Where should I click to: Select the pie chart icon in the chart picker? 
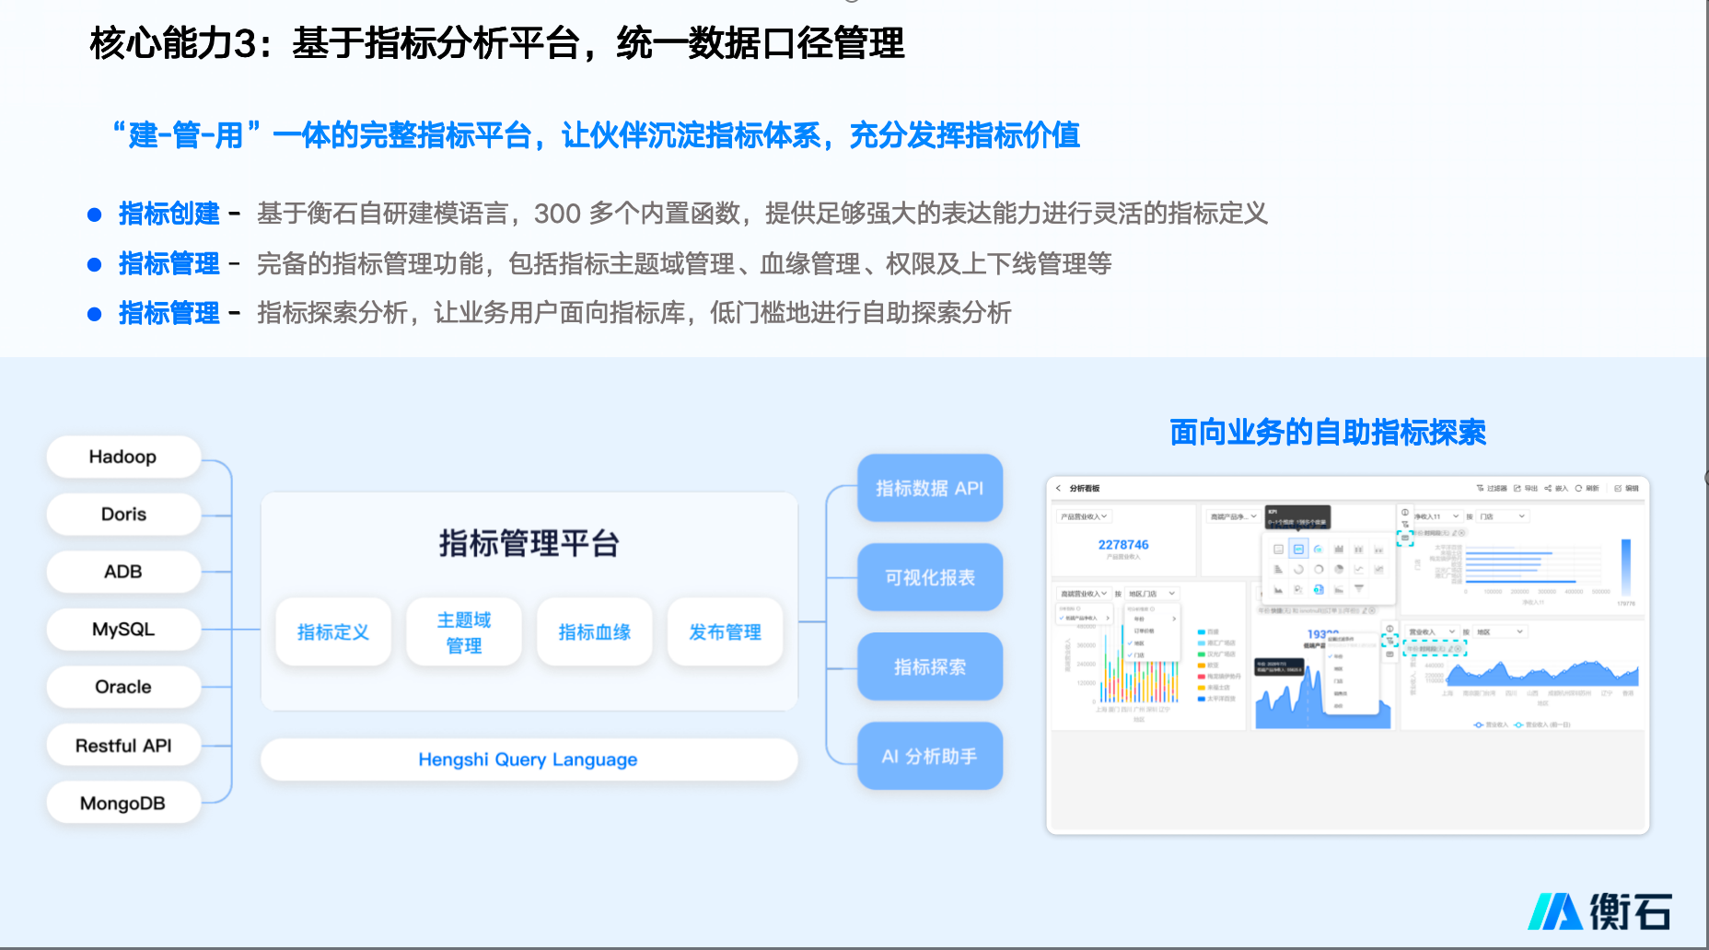pyautogui.click(x=1339, y=569)
